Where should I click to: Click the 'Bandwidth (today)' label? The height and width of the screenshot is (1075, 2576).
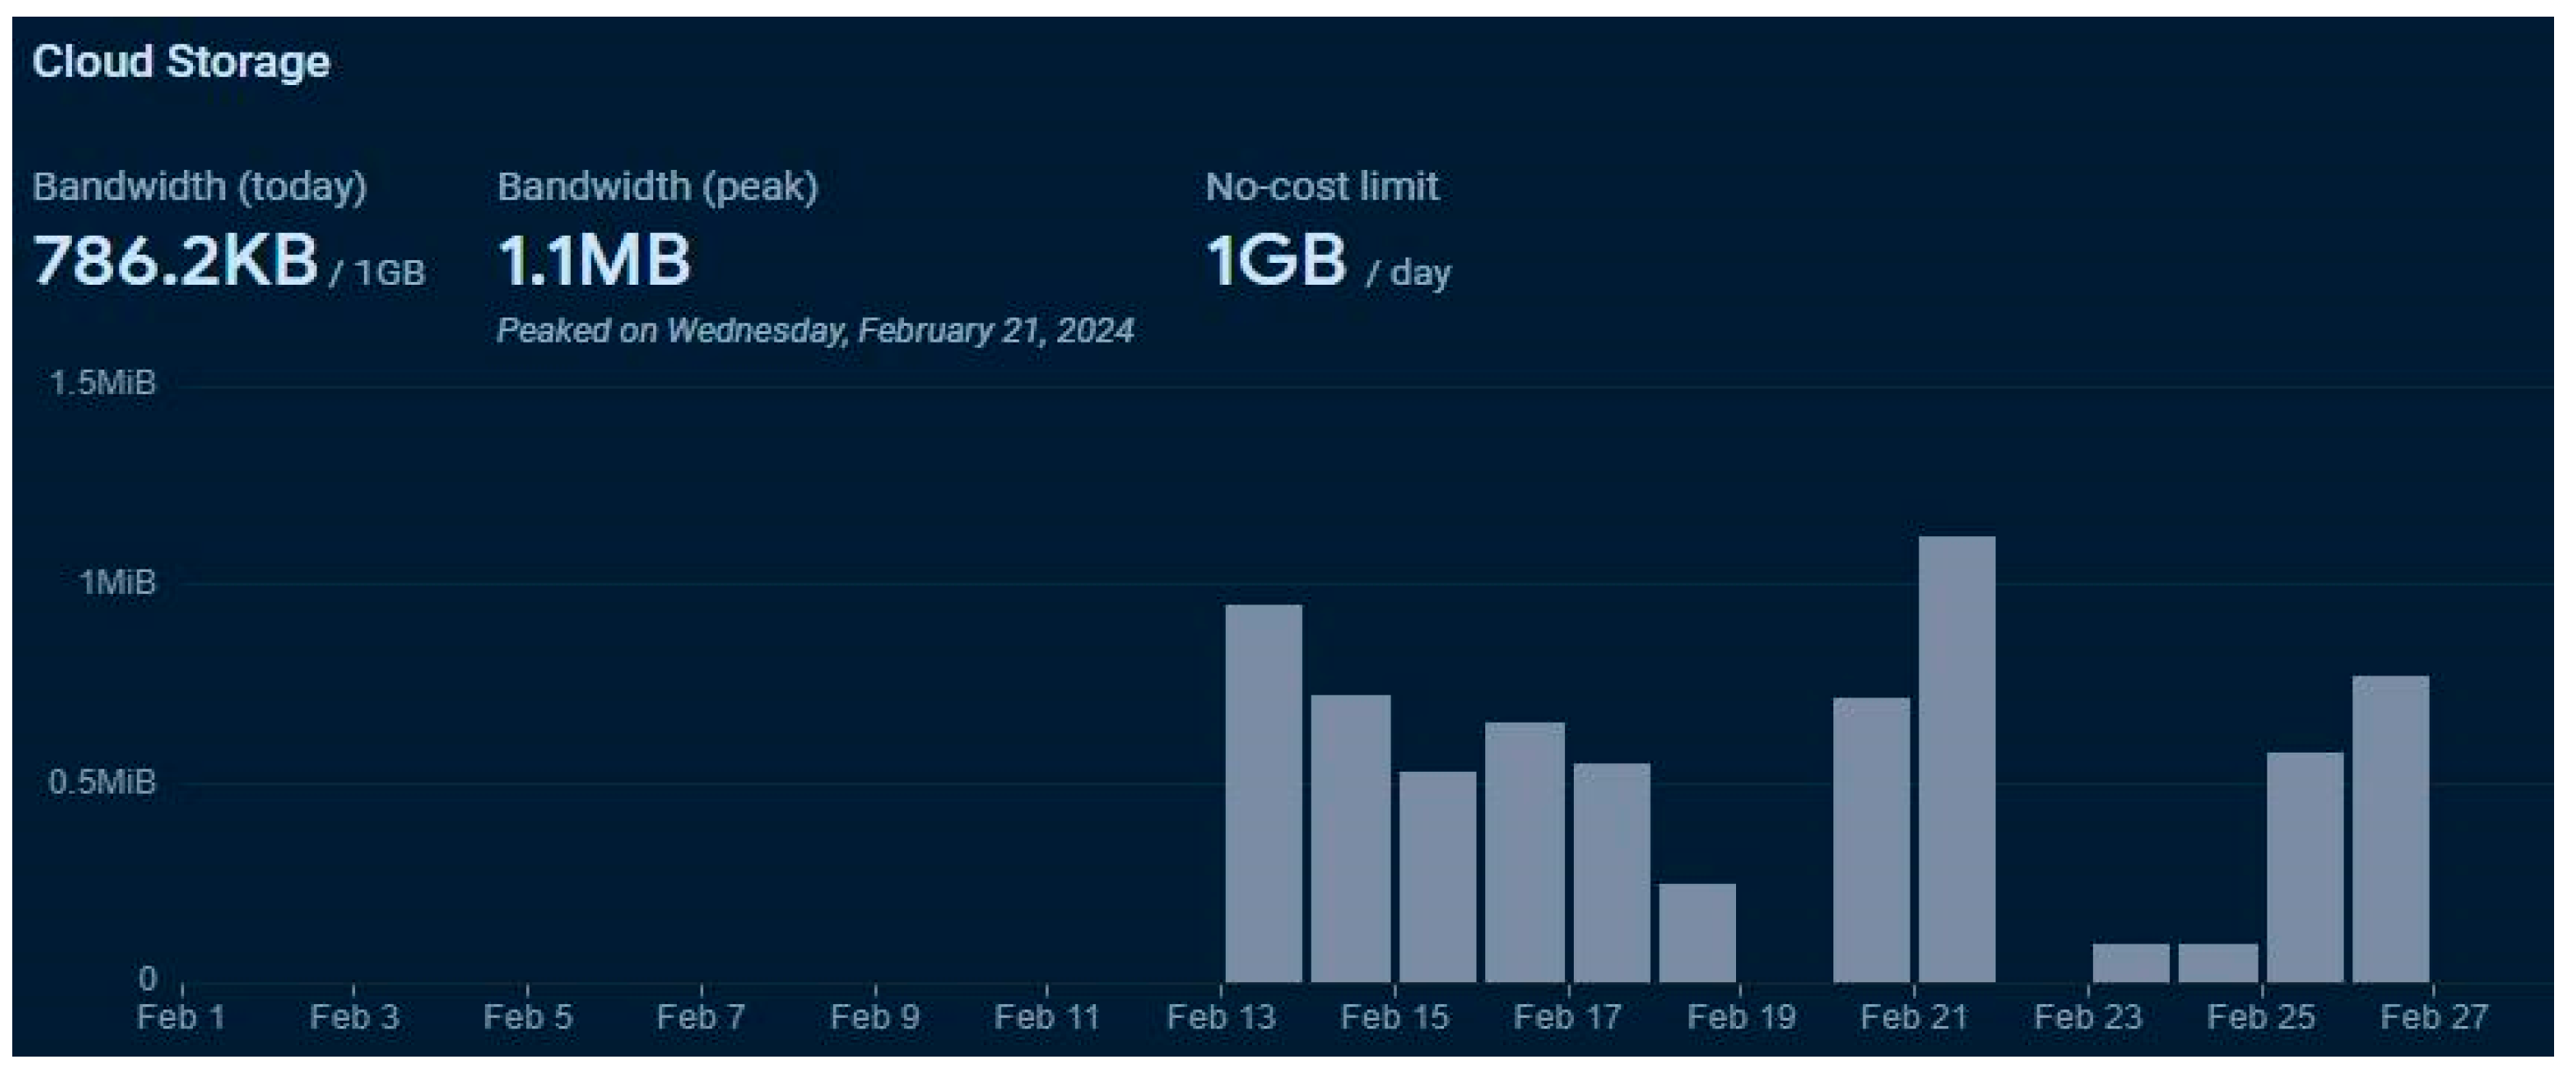(200, 187)
